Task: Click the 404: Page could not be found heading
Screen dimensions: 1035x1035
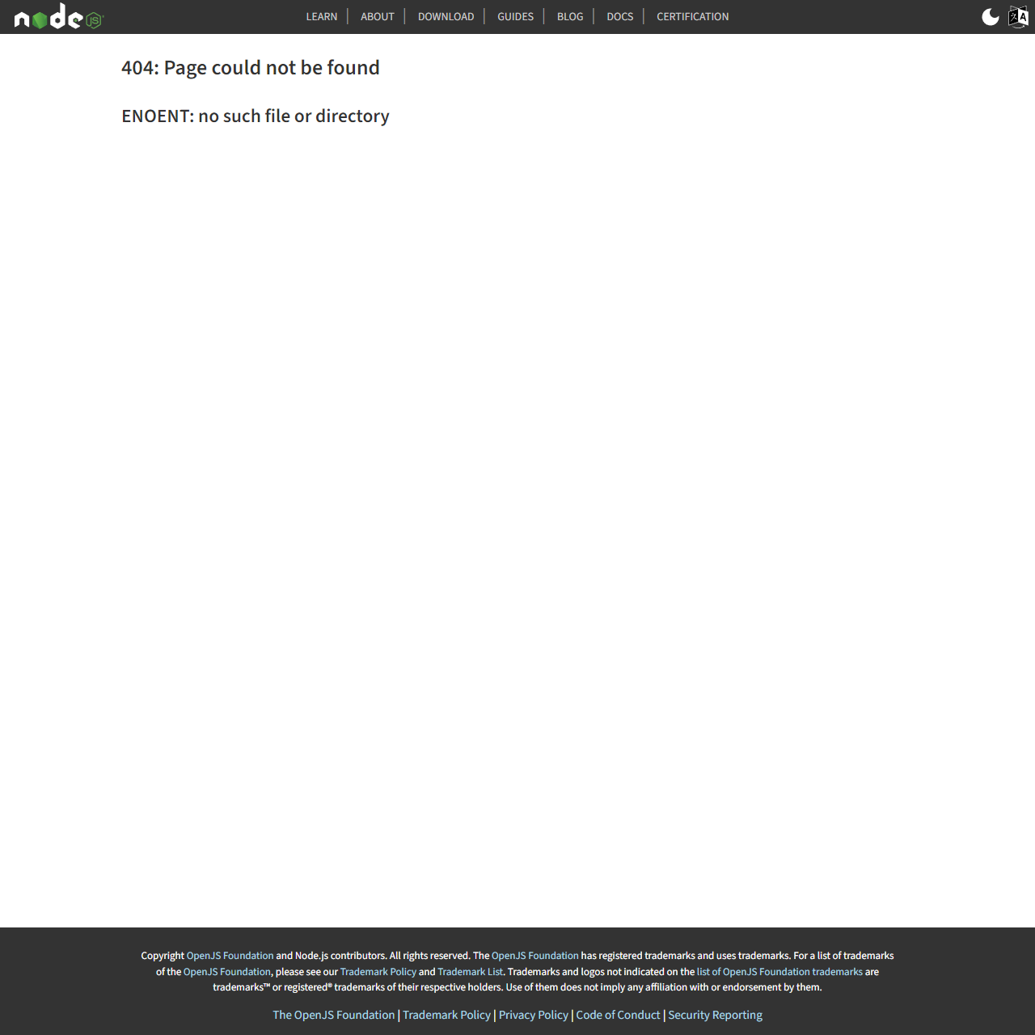Action: tap(251, 68)
